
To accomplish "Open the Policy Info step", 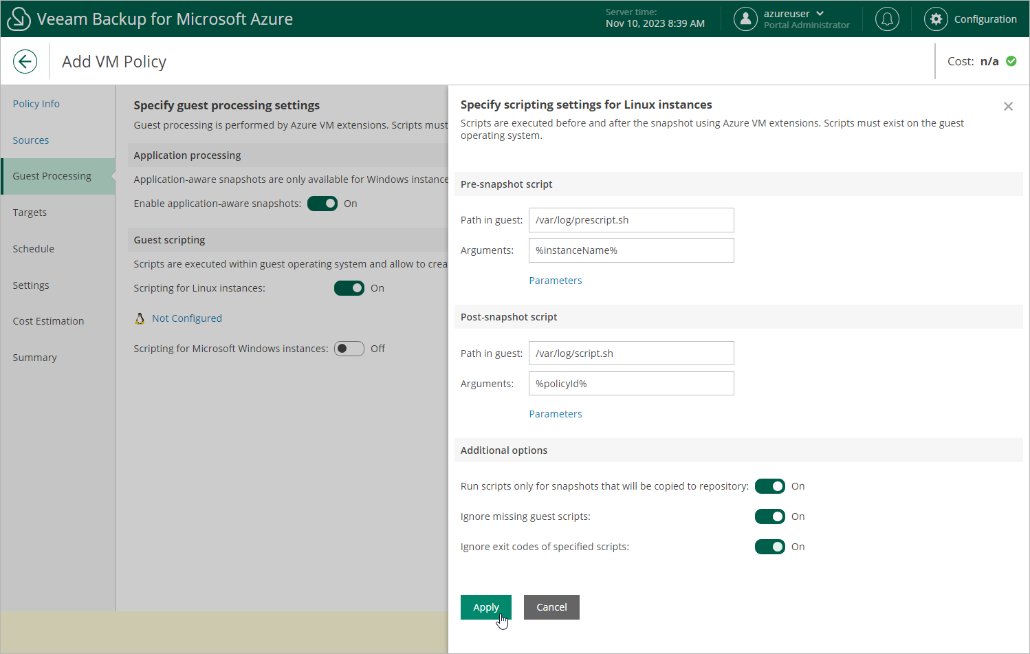I will coord(36,104).
